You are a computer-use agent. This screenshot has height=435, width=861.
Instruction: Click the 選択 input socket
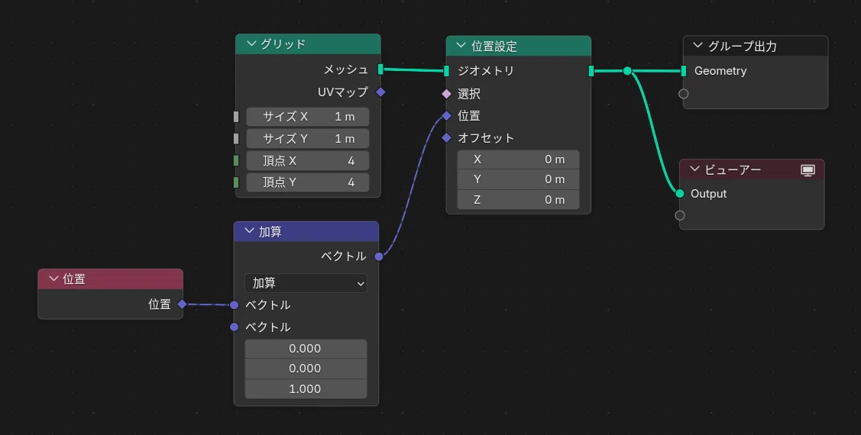click(446, 94)
